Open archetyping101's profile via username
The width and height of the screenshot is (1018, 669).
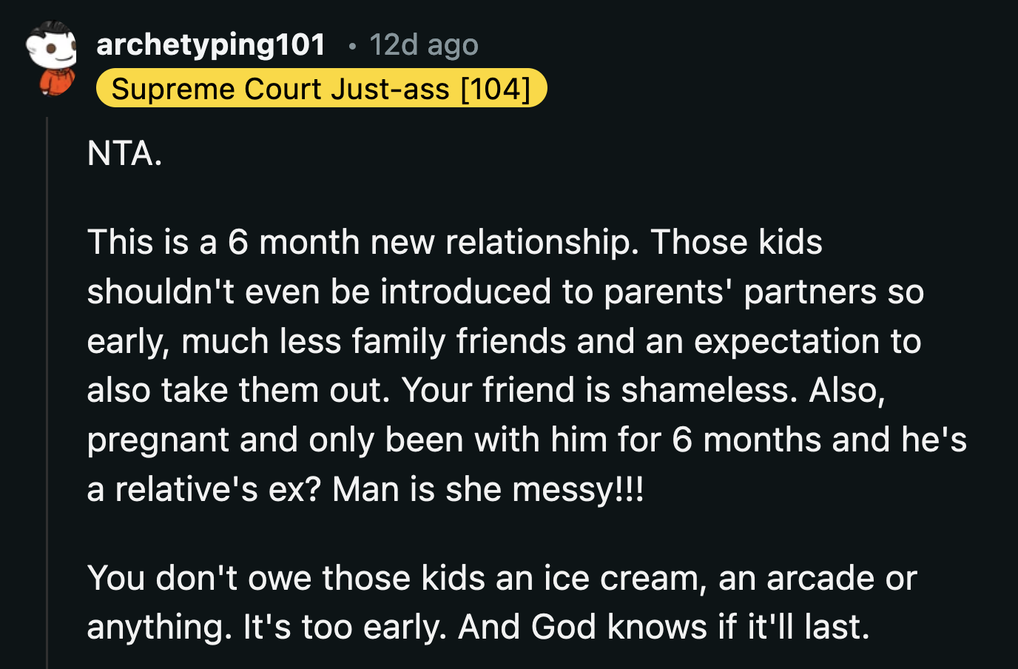(209, 44)
